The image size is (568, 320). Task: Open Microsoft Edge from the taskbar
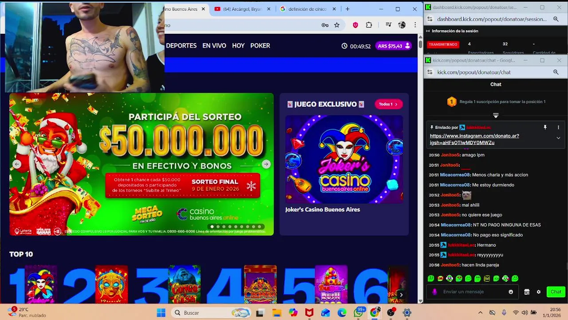(342, 312)
